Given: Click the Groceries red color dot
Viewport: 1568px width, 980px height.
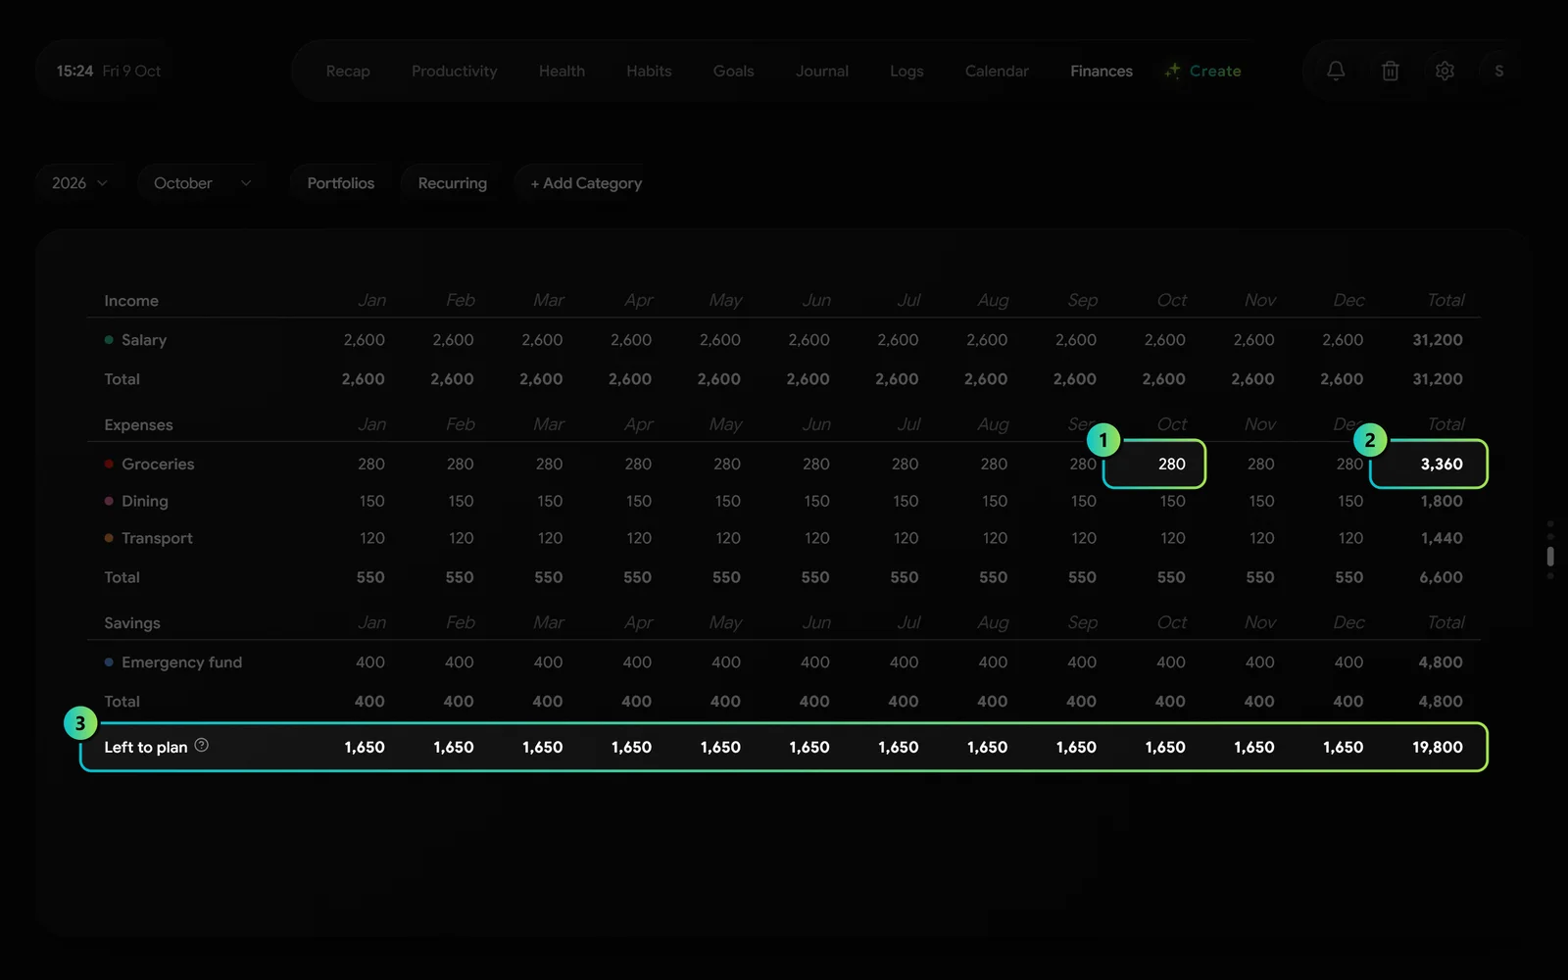Looking at the screenshot, I should click(109, 465).
